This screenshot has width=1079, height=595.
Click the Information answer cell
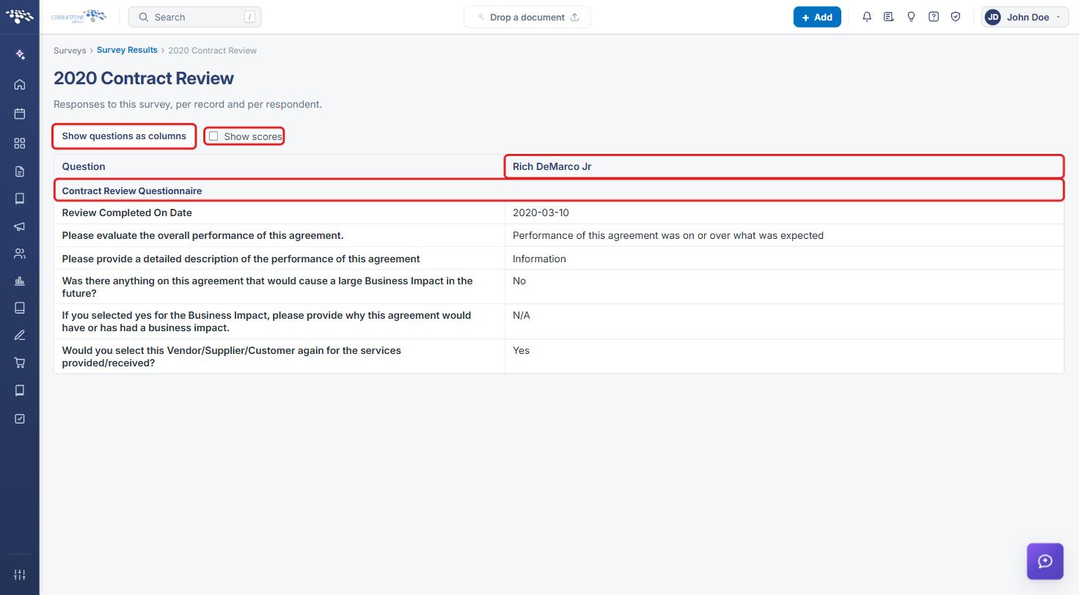click(784, 259)
